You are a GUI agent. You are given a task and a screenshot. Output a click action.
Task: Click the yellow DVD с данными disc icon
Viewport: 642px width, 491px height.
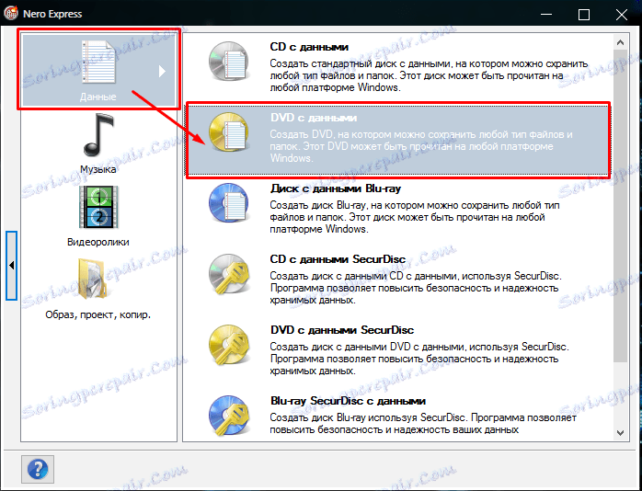(x=228, y=132)
